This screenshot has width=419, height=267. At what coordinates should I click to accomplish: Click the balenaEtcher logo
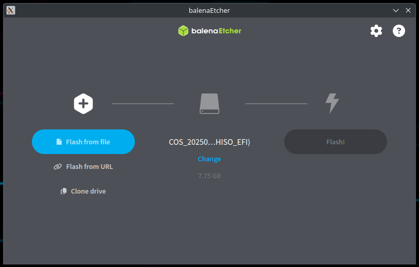(x=209, y=31)
